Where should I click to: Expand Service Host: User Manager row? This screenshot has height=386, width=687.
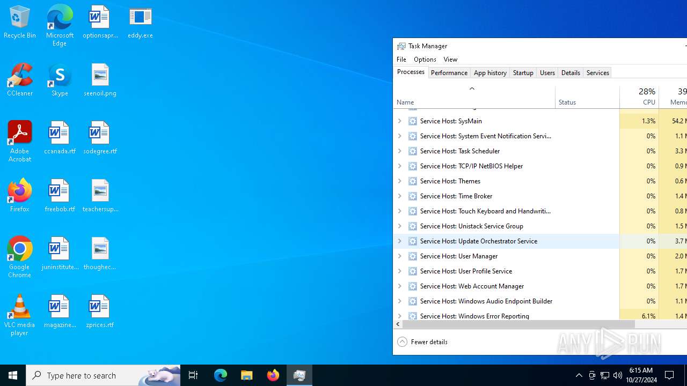399,256
